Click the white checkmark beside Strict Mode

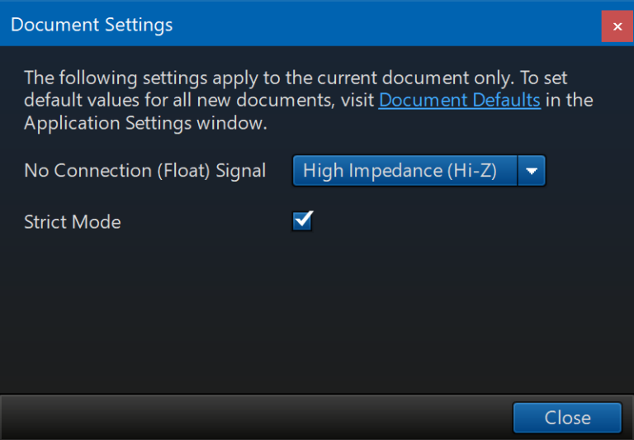tap(303, 220)
